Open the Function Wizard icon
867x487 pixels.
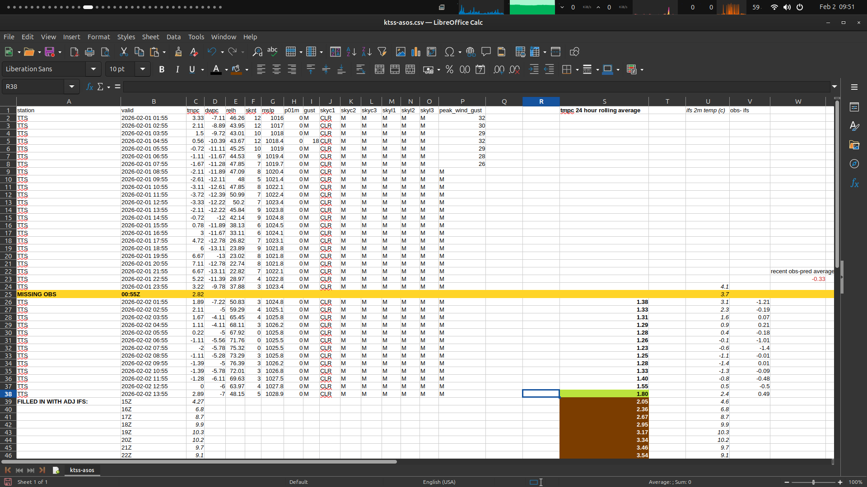coord(89,87)
